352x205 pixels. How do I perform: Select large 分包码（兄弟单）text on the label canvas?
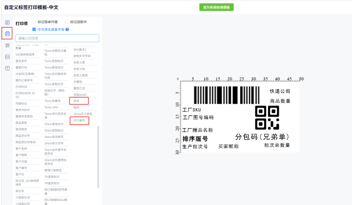tap(262, 137)
